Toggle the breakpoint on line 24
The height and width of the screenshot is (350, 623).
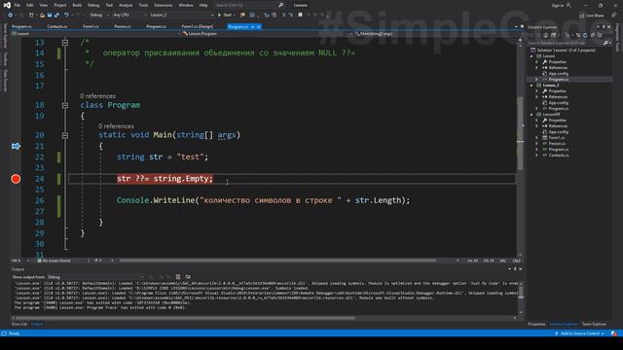click(x=16, y=179)
